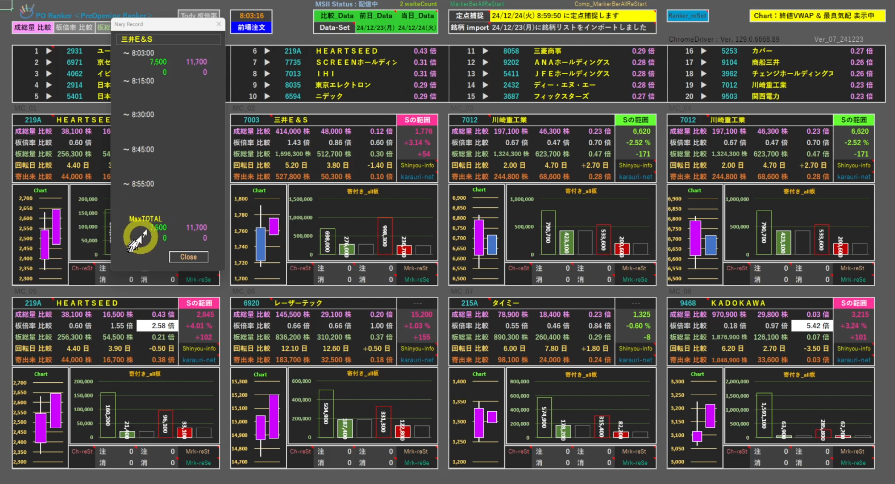Click play arrow for rank 13 JFEホールディングス

click(485, 74)
